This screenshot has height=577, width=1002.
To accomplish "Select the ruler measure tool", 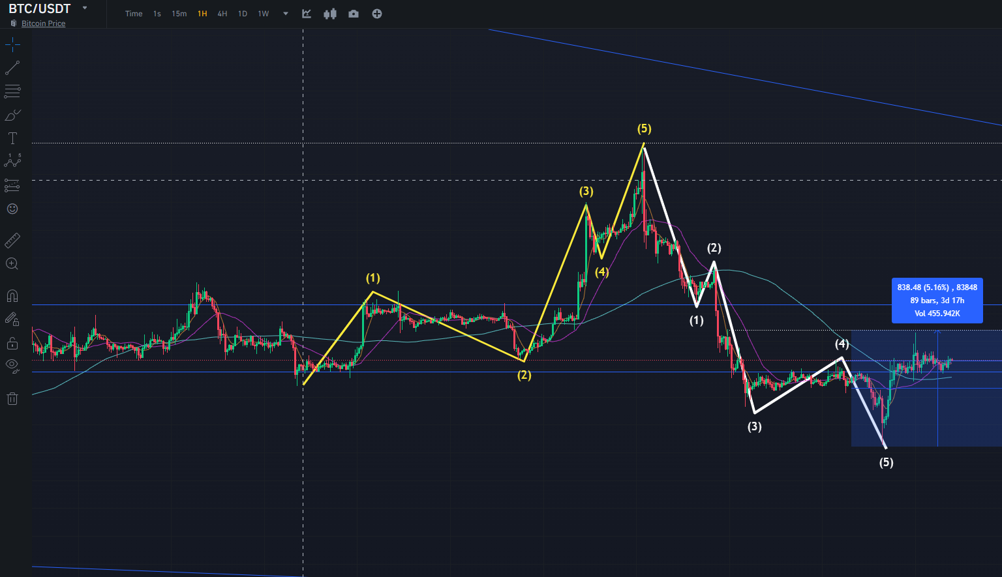I will point(12,241).
